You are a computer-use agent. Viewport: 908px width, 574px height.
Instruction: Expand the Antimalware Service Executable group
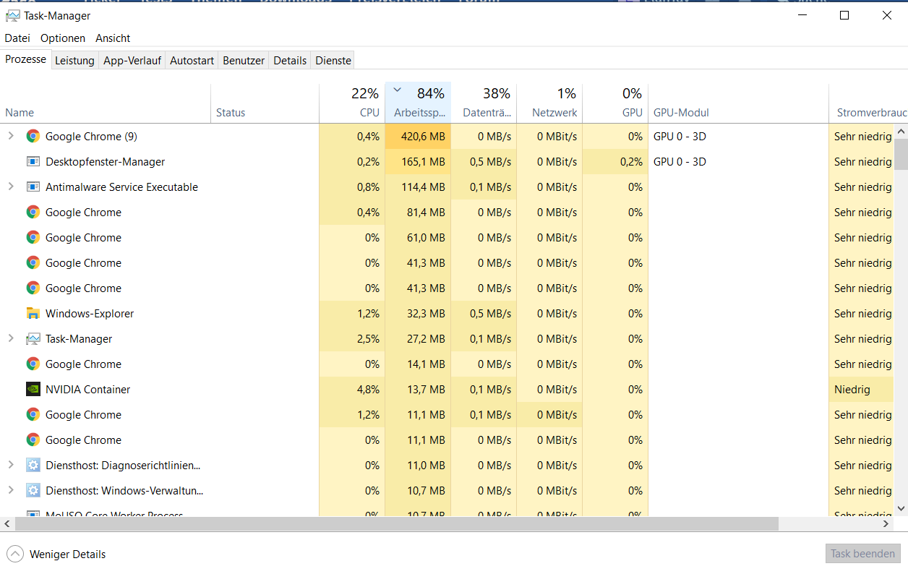click(x=10, y=187)
